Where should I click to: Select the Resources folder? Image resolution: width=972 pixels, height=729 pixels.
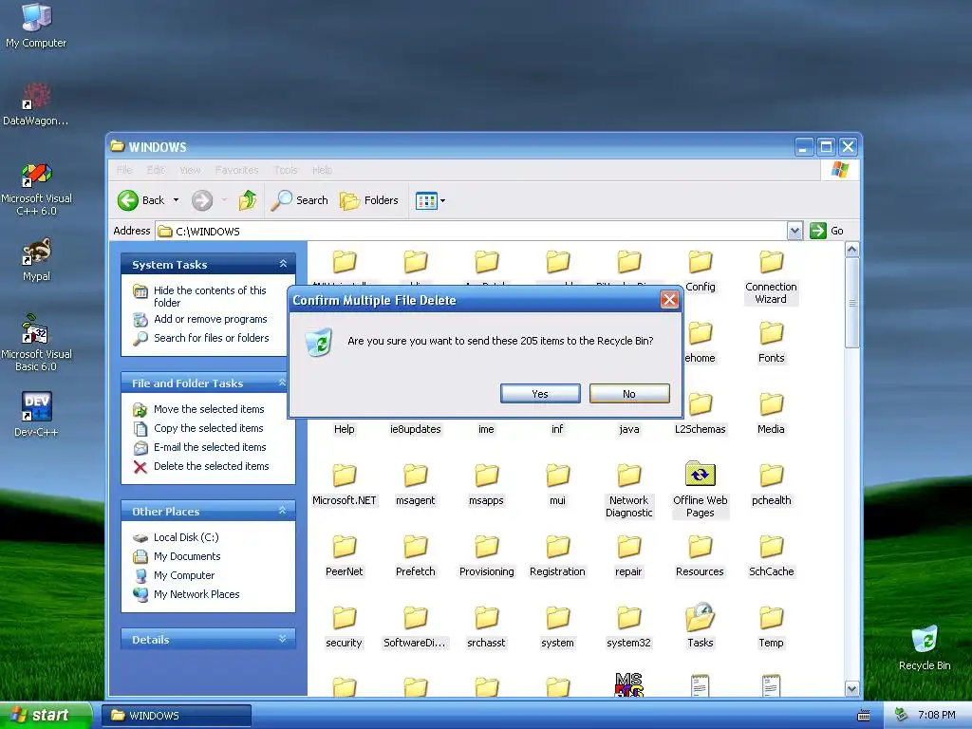(x=700, y=556)
